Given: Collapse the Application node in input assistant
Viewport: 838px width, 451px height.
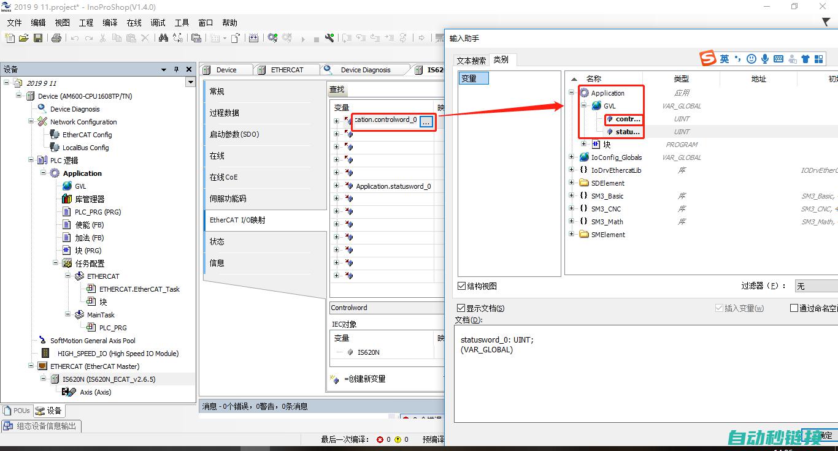Looking at the screenshot, I should pos(572,93).
